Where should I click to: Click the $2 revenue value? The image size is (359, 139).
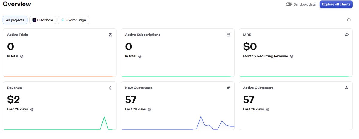(x=13, y=99)
